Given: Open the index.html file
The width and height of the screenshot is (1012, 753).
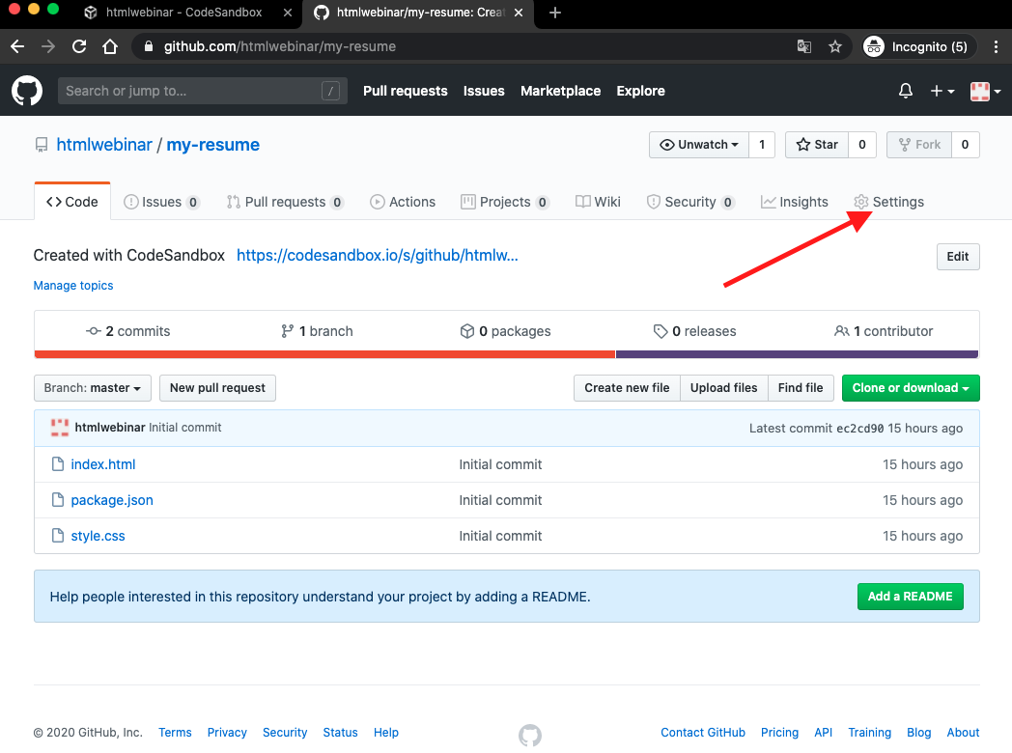Looking at the screenshot, I should (x=103, y=464).
